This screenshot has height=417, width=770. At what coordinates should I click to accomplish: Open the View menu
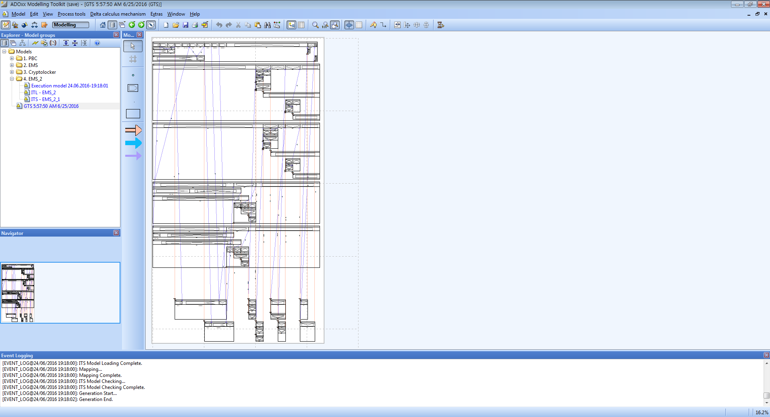pos(48,14)
